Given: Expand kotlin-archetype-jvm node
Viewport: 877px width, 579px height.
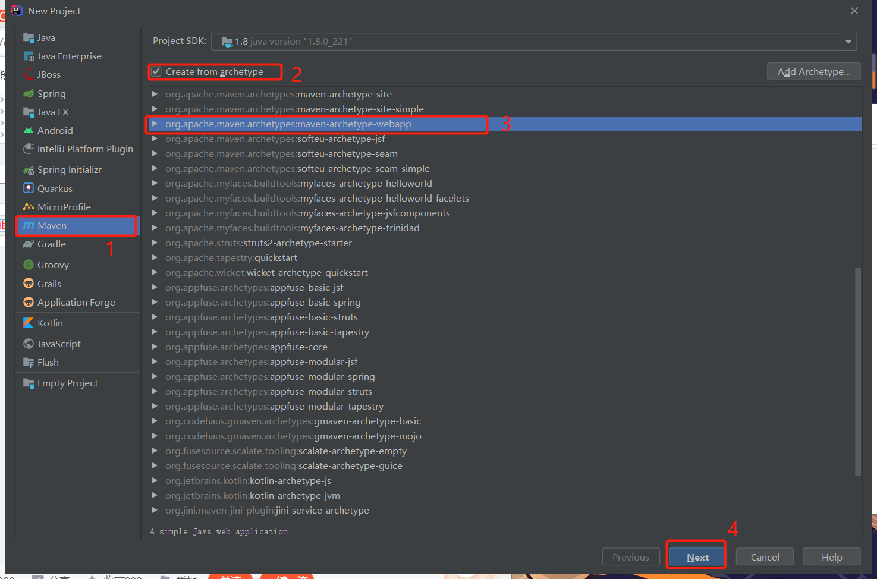Looking at the screenshot, I should 155,495.
